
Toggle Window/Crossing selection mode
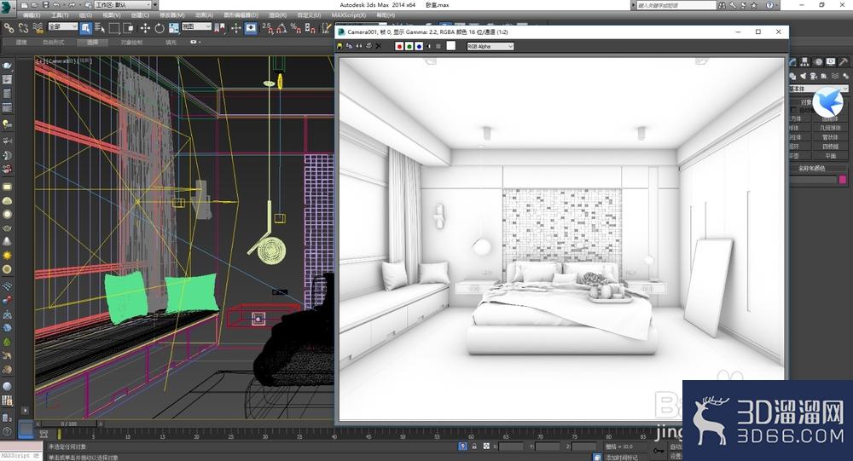[x=129, y=28]
